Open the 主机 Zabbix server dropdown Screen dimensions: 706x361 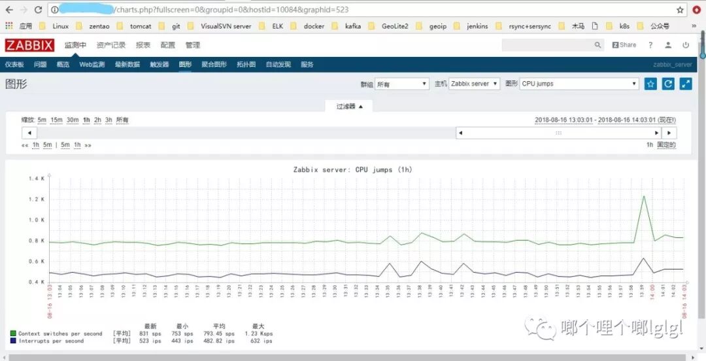pyautogui.click(x=474, y=84)
